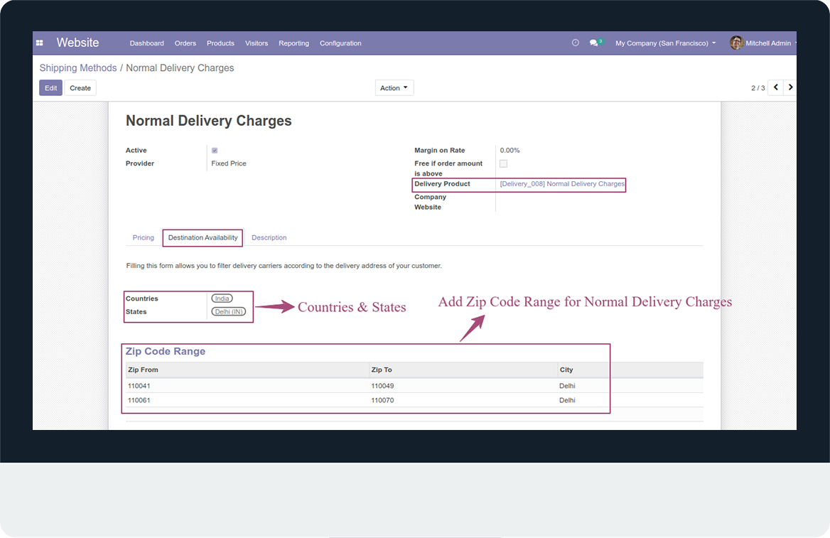
Task: Go to next record arrow
Action: [789, 87]
